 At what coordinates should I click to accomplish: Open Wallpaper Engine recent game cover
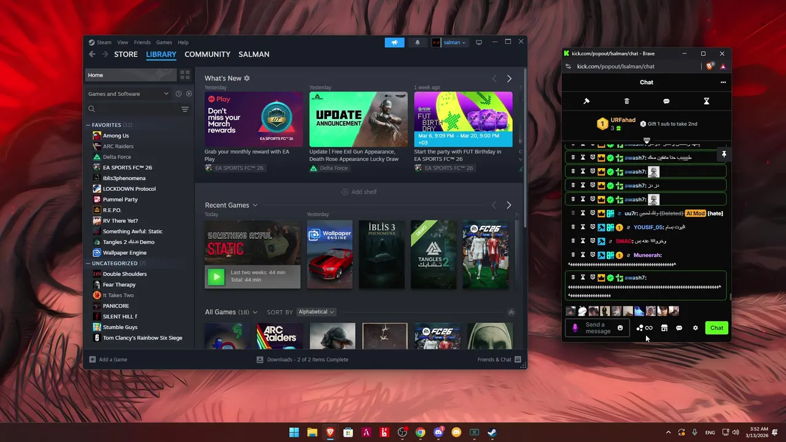(330, 254)
